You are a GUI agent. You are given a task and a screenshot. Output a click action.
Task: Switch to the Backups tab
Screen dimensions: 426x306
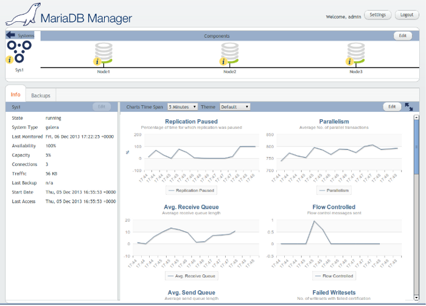41,96
